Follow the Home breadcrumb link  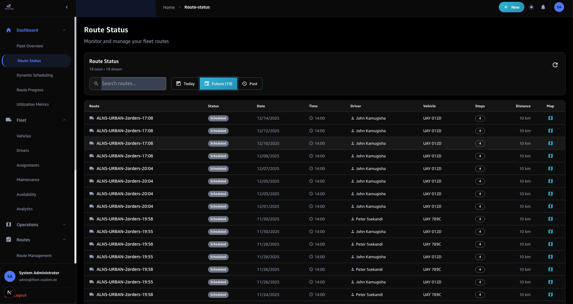click(x=169, y=7)
